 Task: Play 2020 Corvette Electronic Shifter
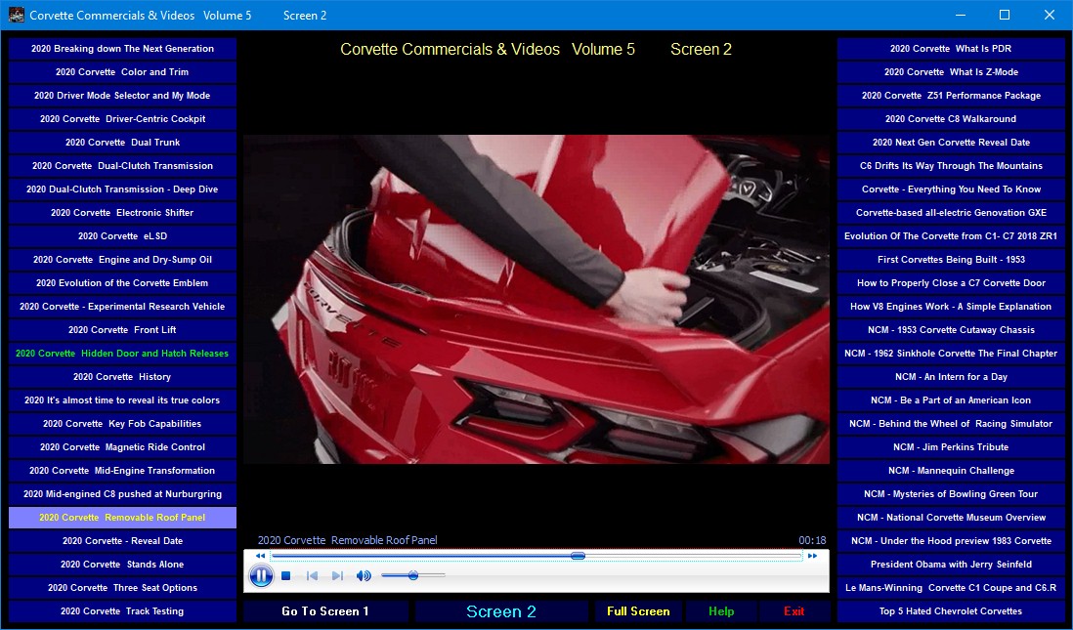coord(122,213)
